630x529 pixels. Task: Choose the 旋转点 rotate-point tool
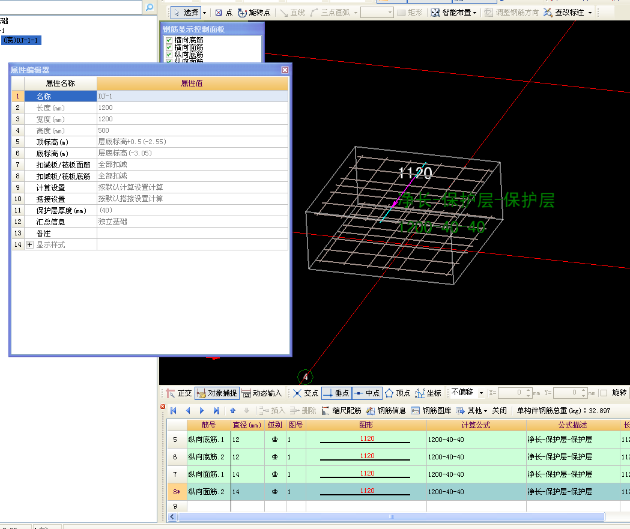(x=254, y=13)
